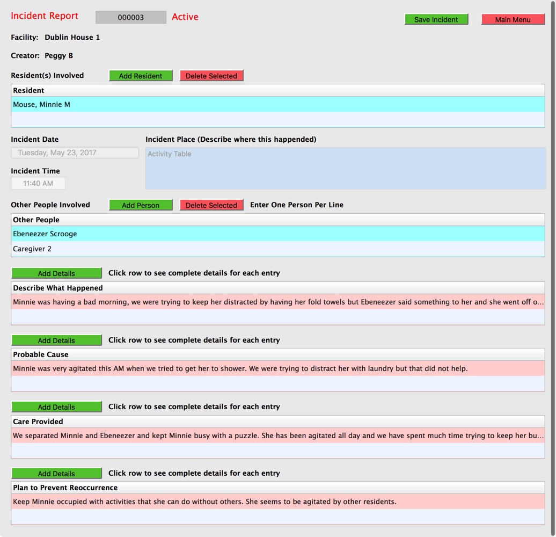
Task: Open the Plan to Prevent Reoccurrence entry
Action: (277, 502)
